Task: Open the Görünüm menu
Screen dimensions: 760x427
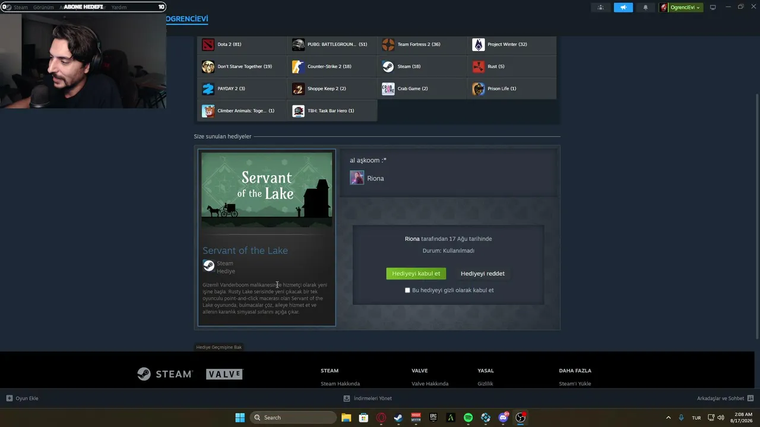Action: (43, 7)
